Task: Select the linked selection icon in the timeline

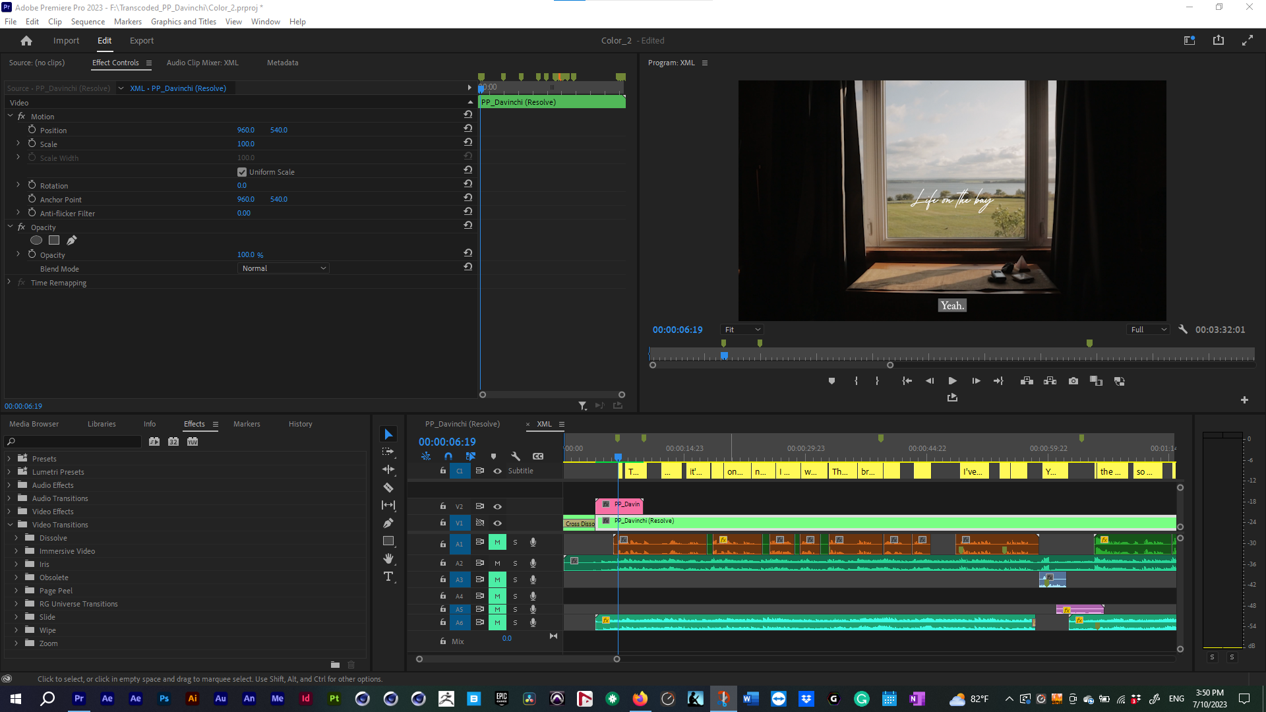Action: click(x=471, y=456)
